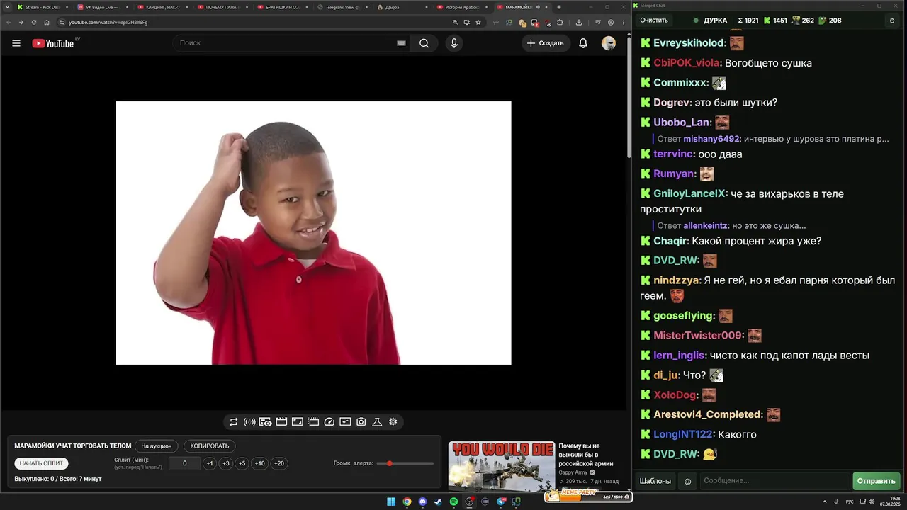907x510 pixels.
Task: Toggle the loop icon in the player toolbar
Action: (233, 422)
